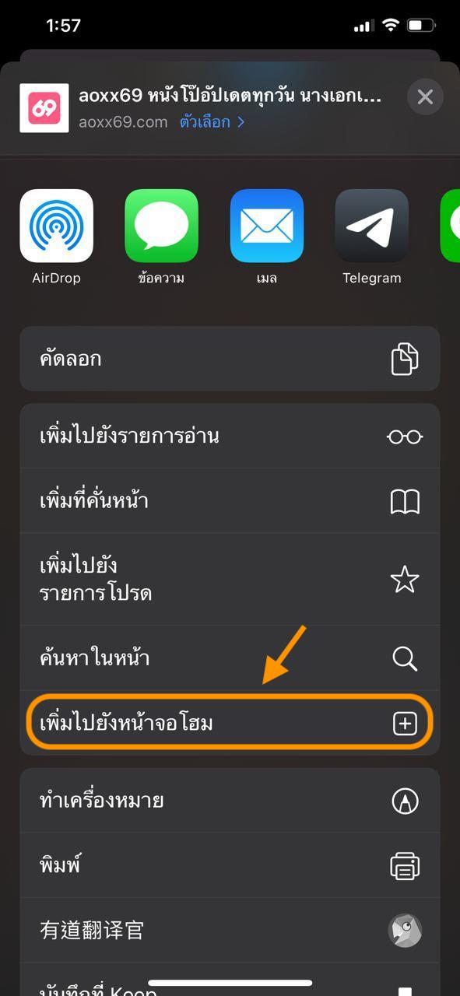Open ตัวเลือก options chevron link
460x996 pixels.
coord(212,122)
